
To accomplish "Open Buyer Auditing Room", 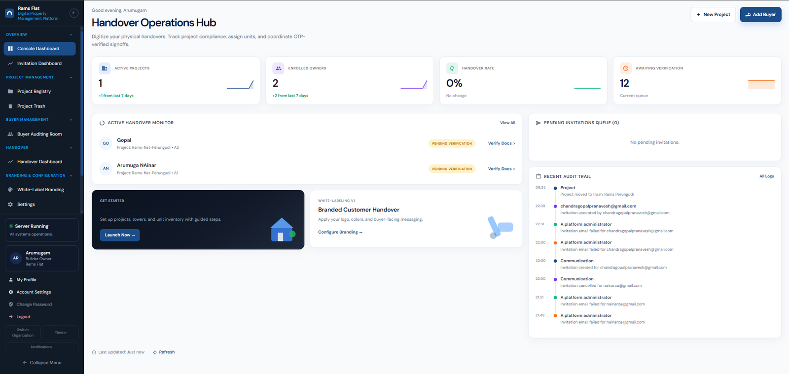I will [x=39, y=134].
